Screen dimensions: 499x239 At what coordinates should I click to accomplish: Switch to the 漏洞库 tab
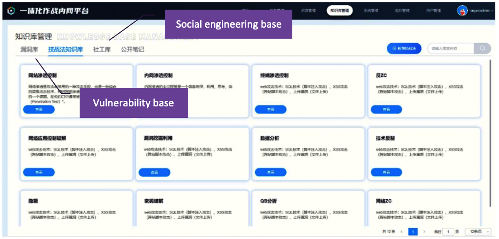(29, 49)
